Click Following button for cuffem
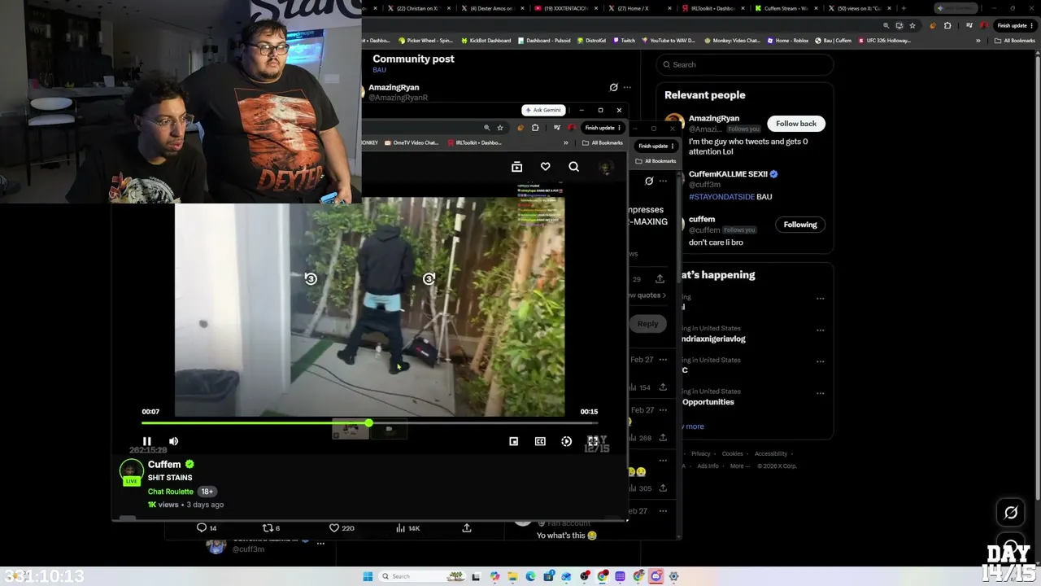This screenshot has width=1041, height=586. click(800, 225)
